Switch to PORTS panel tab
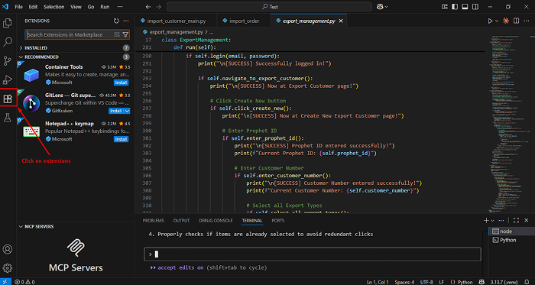The image size is (535, 285). [277, 221]
